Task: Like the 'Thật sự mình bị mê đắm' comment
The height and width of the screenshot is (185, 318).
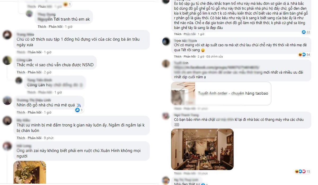Action: pyautogui.click(x=21, y=138)
